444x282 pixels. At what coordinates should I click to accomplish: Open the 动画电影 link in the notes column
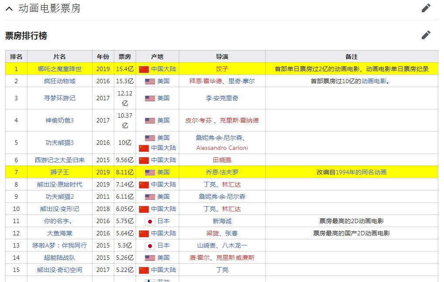point(374,81)
